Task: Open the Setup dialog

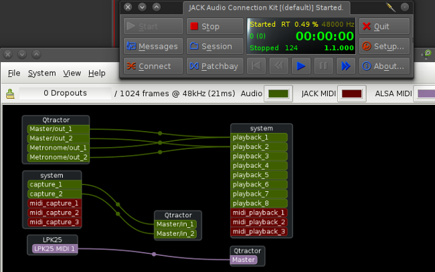Action: coord(384,46)
